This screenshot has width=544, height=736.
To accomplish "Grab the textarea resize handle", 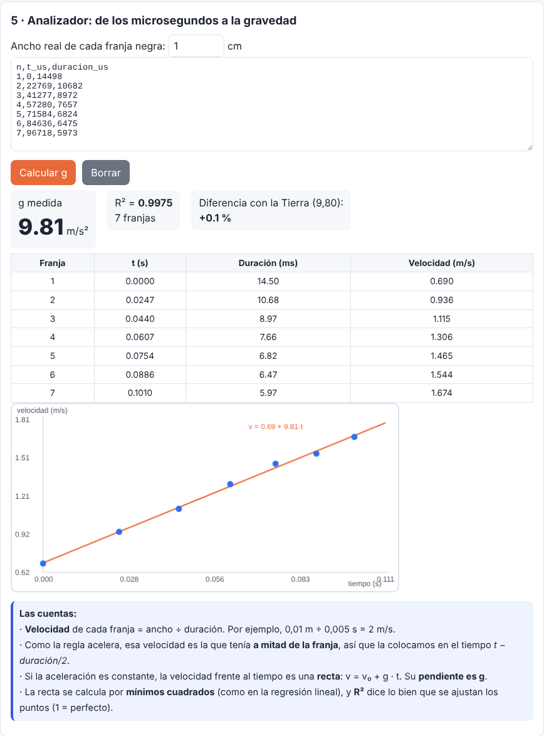I will point(530,147).
